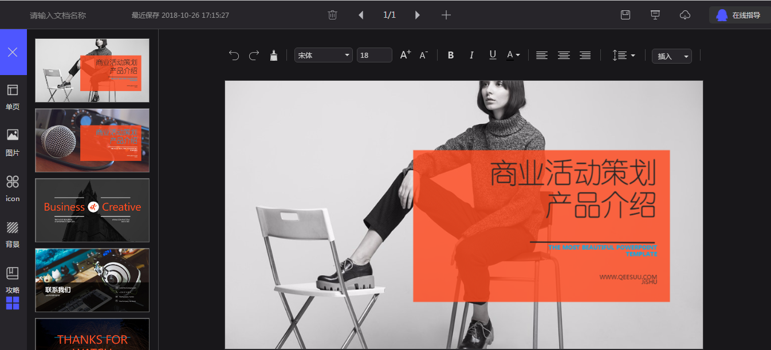Increase font size with A+ button
The height and width of the screenshot is (350, 771).
406,55
